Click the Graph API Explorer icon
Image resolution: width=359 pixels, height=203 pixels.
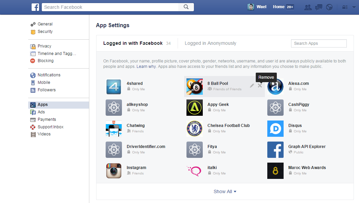pyautogui.click(x=275, y=150)
